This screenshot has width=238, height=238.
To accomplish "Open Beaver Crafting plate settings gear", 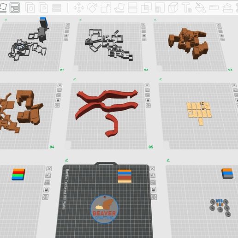I will tap(154, 197).
